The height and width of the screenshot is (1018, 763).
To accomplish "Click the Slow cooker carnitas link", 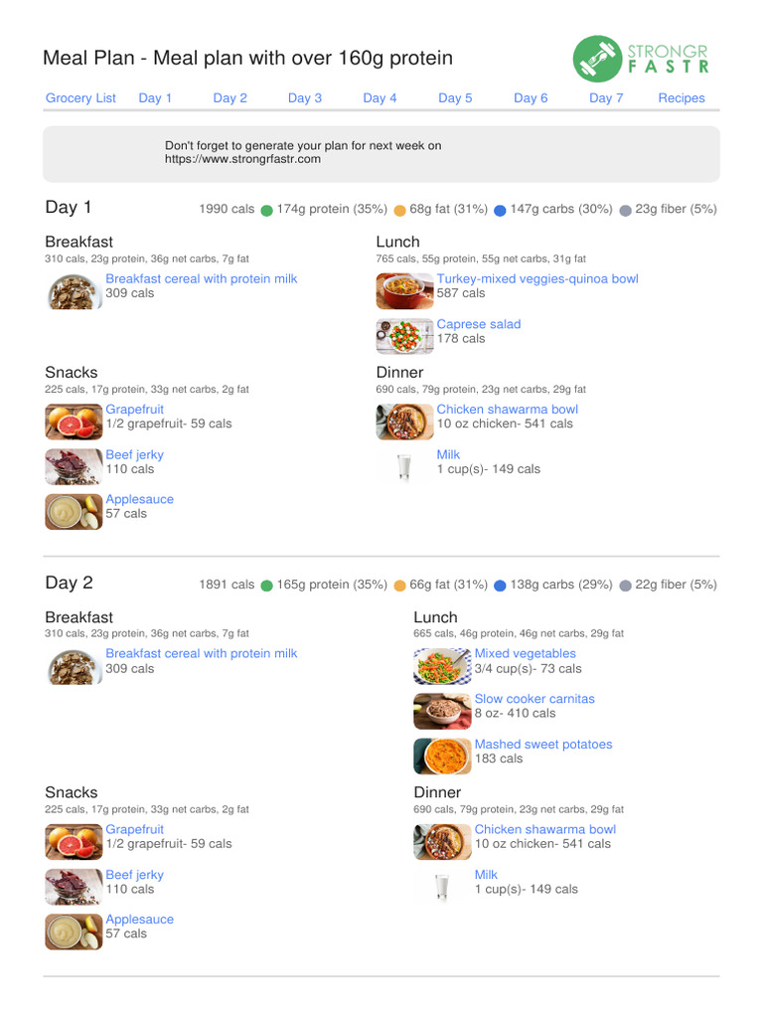I will tap(534, 699).
